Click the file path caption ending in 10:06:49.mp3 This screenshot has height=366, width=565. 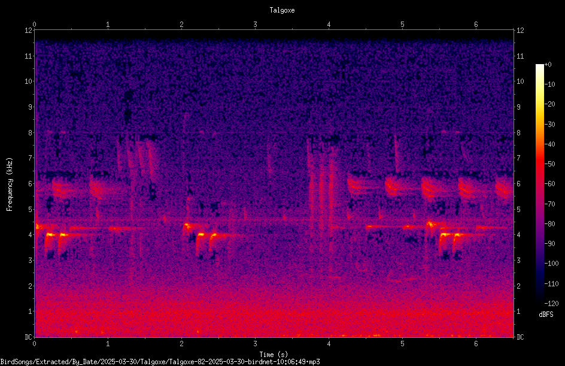coord(160,362)
